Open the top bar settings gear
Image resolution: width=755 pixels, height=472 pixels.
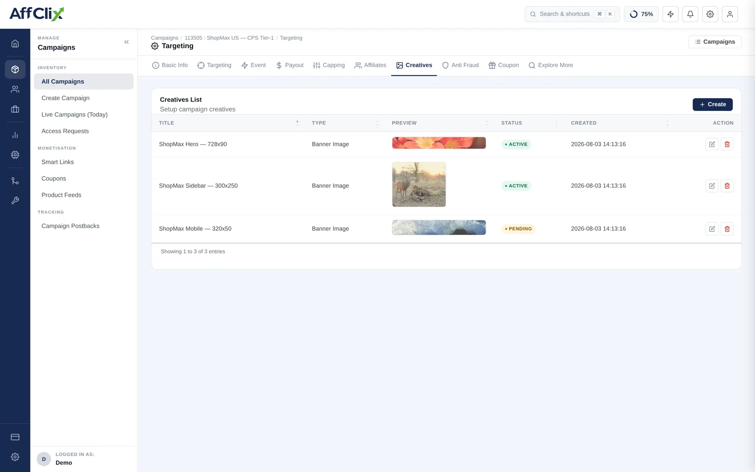(x=710, y=14)
